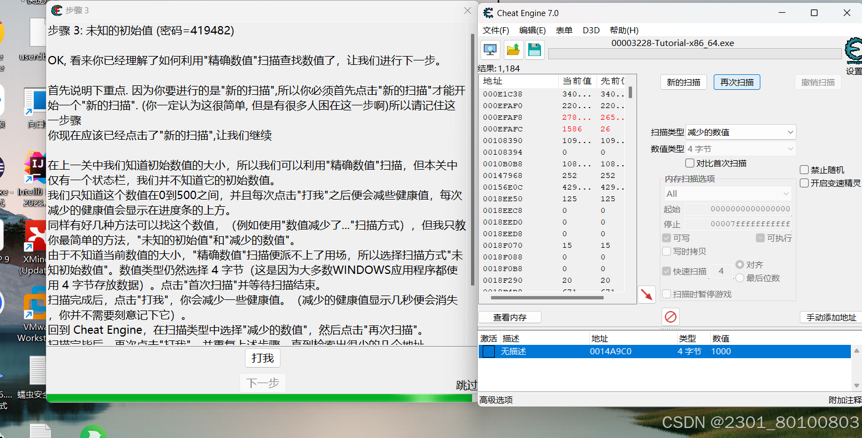Click the 激活 column header in the address list
The image size is (862, 438).
pos(489,338)
